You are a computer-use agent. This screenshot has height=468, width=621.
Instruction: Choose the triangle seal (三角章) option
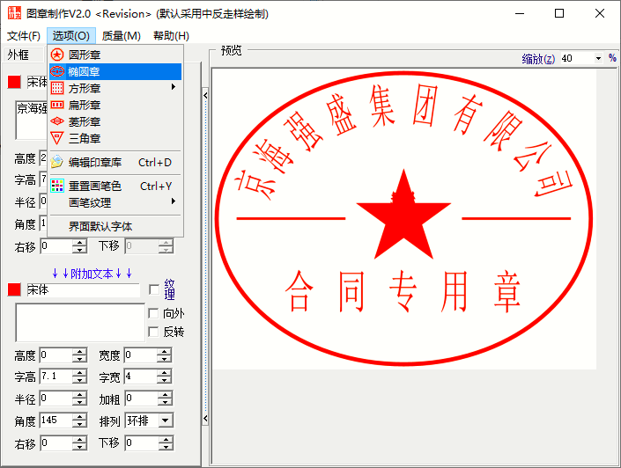coord(115,138)
